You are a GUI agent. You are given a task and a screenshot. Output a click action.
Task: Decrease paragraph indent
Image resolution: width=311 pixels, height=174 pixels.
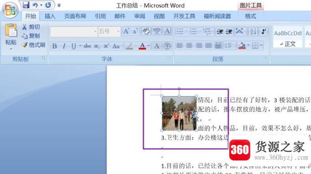(220, 32)
